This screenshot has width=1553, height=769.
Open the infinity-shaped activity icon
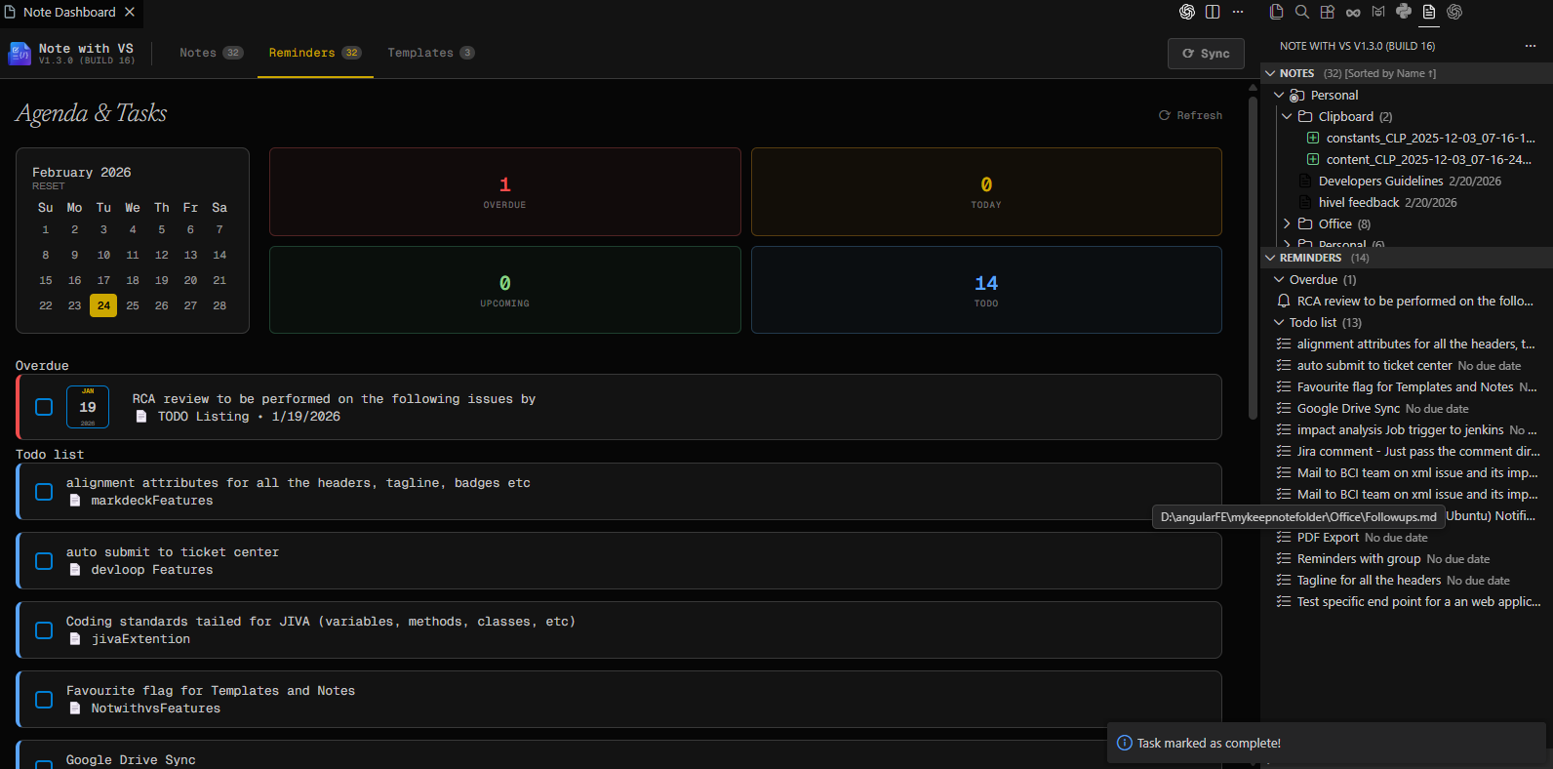coord(1353,12)
